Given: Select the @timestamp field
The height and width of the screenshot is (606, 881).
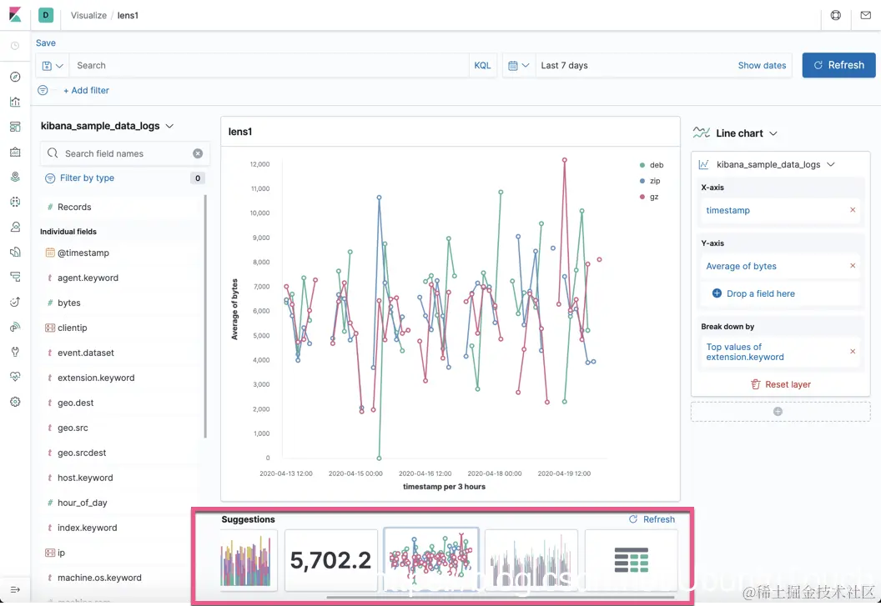Looking at the screenshot, I should (x=119, y=253).
